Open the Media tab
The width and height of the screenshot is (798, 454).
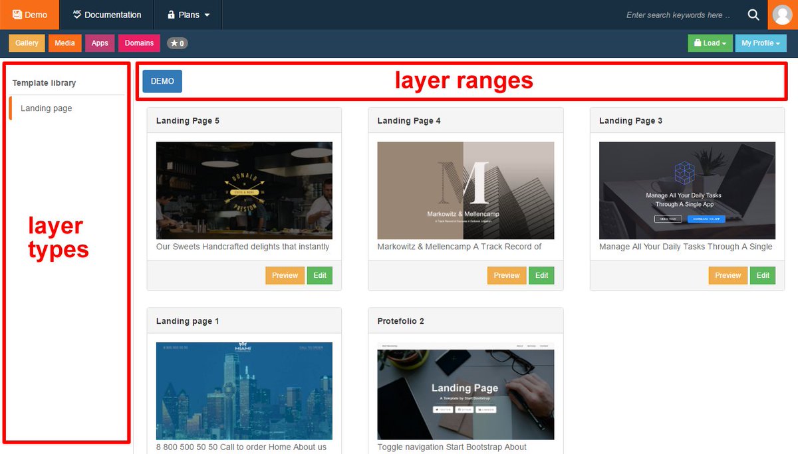point(65,43)
